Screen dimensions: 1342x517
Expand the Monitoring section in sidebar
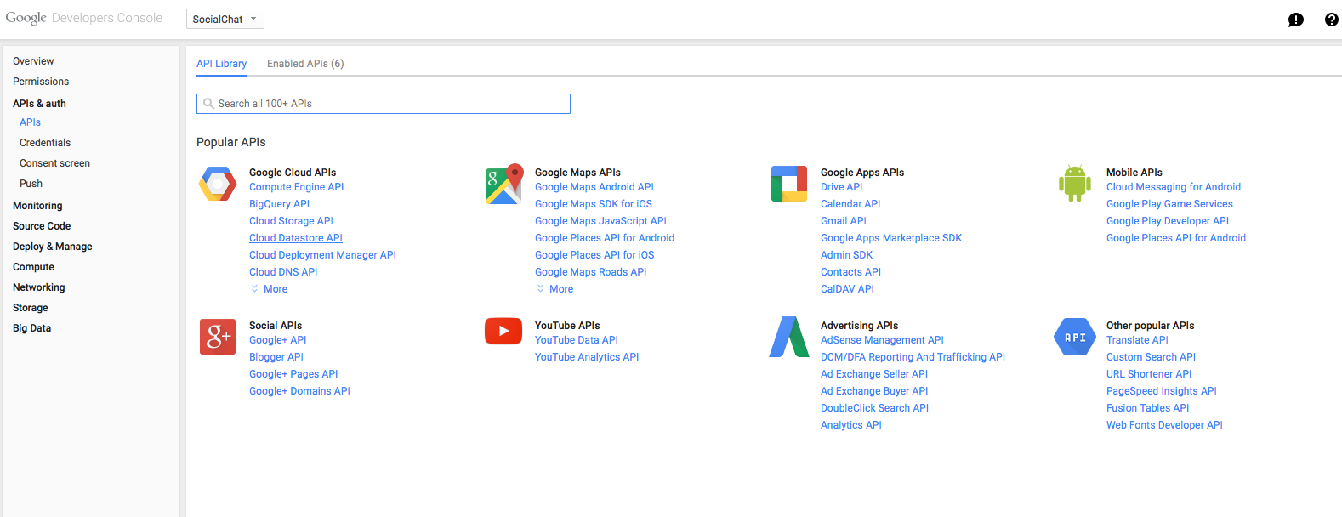click(x=37, y=206)
